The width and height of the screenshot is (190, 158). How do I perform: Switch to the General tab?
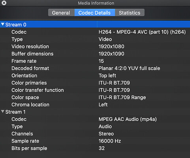(x=61, y=13)
